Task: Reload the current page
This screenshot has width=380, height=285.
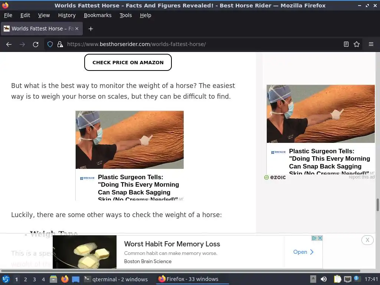Action: [x=36, y=45]
